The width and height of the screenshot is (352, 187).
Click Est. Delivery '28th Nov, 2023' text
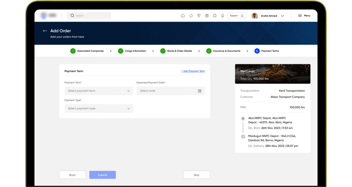pyautogui.click(x=282, y=146)
